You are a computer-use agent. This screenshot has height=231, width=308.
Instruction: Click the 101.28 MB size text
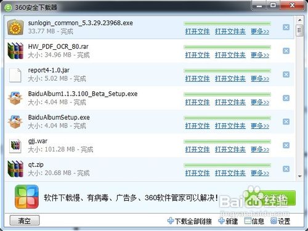click(x=60, y=149)
